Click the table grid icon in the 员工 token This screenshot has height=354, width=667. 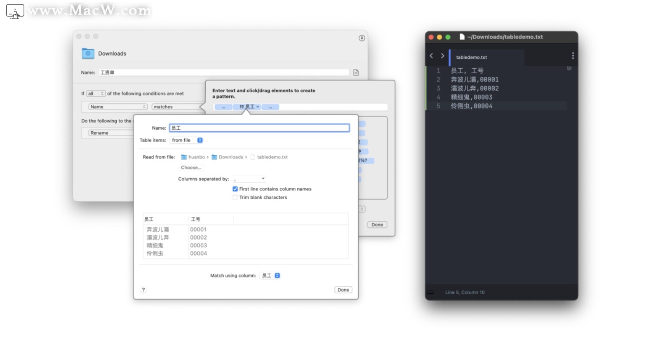[x=242, y=107]
